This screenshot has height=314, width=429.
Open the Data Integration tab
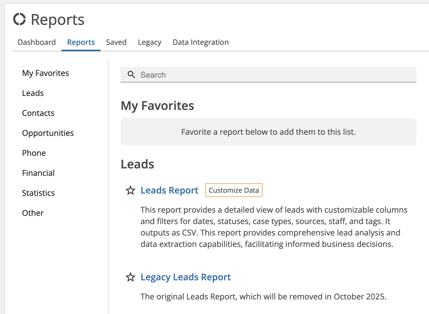pyautogui.click(x=201, y=42)
